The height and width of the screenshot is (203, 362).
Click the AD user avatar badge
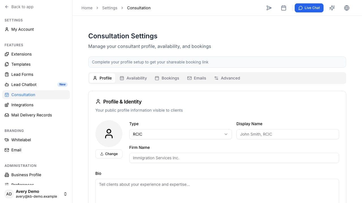tap(9, 194)
